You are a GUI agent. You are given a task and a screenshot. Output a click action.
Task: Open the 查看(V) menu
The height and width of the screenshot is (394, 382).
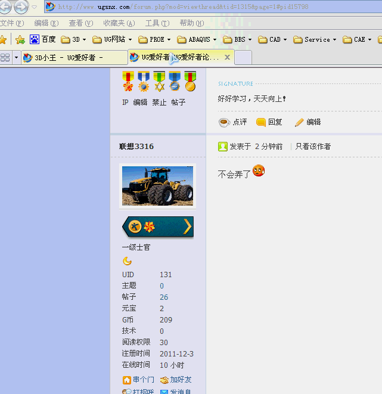pyautogui.click(x=81, y=23)
